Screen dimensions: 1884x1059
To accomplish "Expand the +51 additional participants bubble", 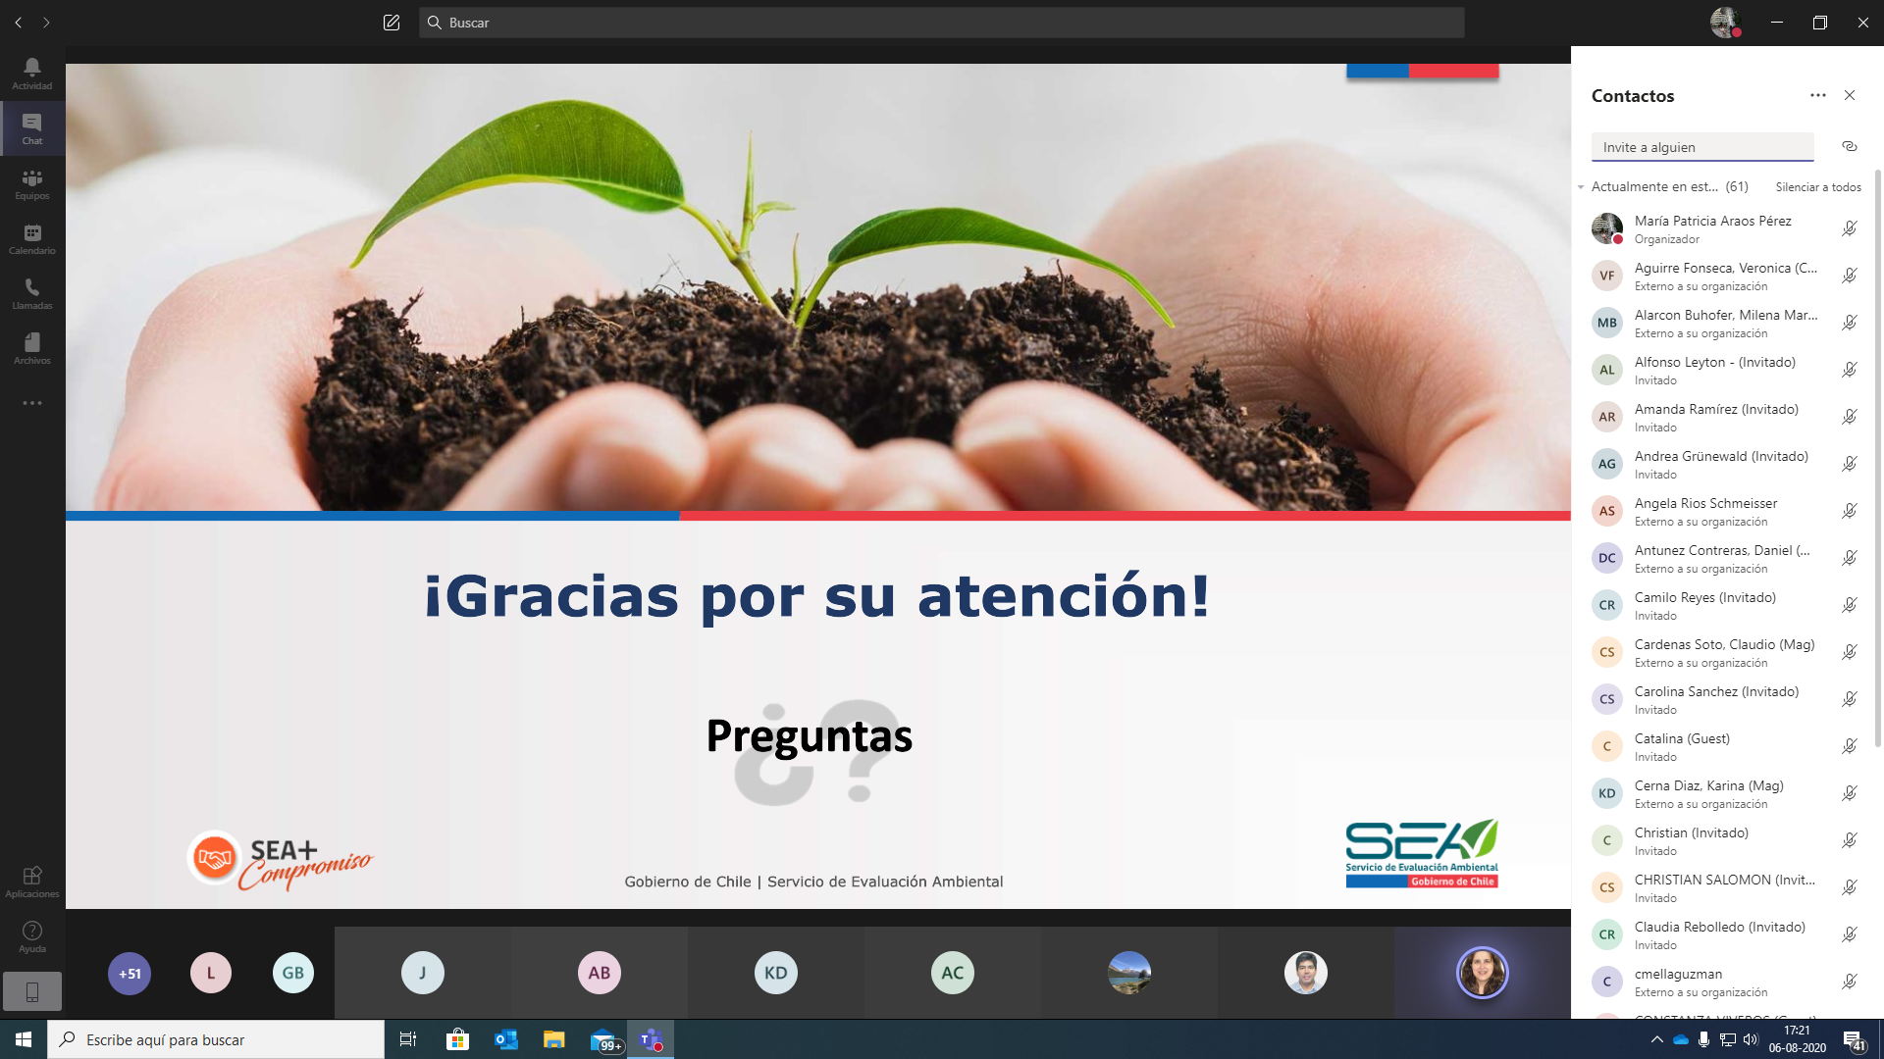I will (130, 974).
